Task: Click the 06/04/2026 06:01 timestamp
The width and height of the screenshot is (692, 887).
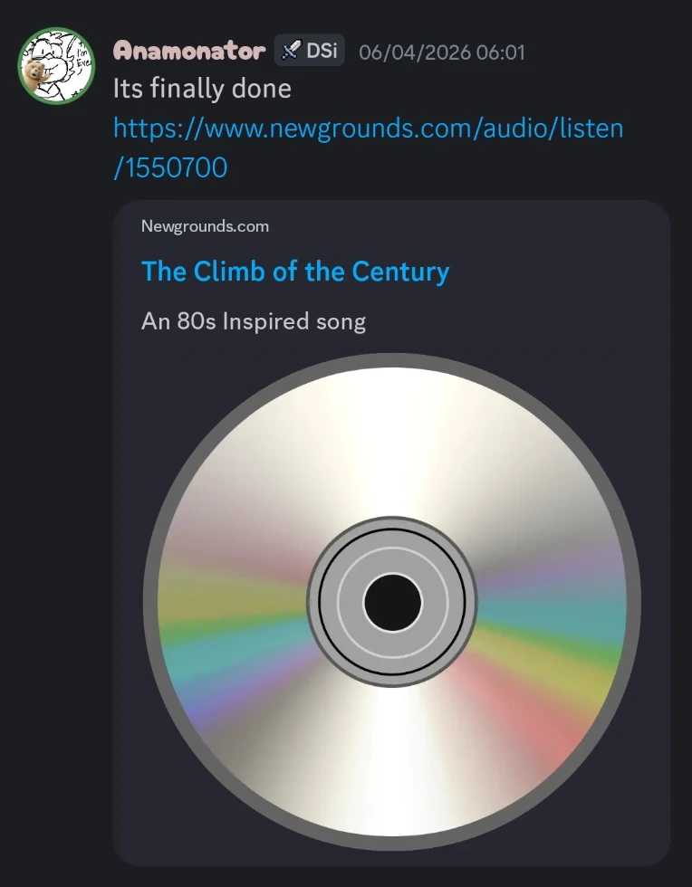Action: [x=442, y=52]
